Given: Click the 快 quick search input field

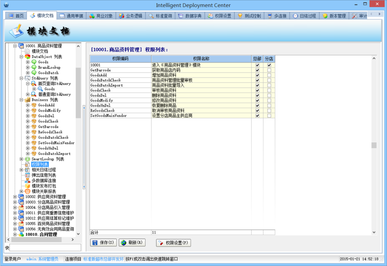Looking at the screenshot, I should [45, 247].
